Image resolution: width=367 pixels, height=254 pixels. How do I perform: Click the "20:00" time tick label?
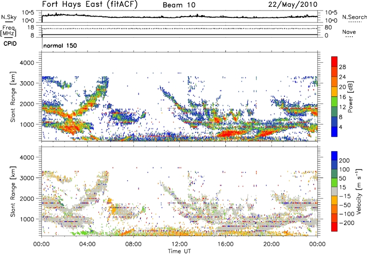click(271, 244)
